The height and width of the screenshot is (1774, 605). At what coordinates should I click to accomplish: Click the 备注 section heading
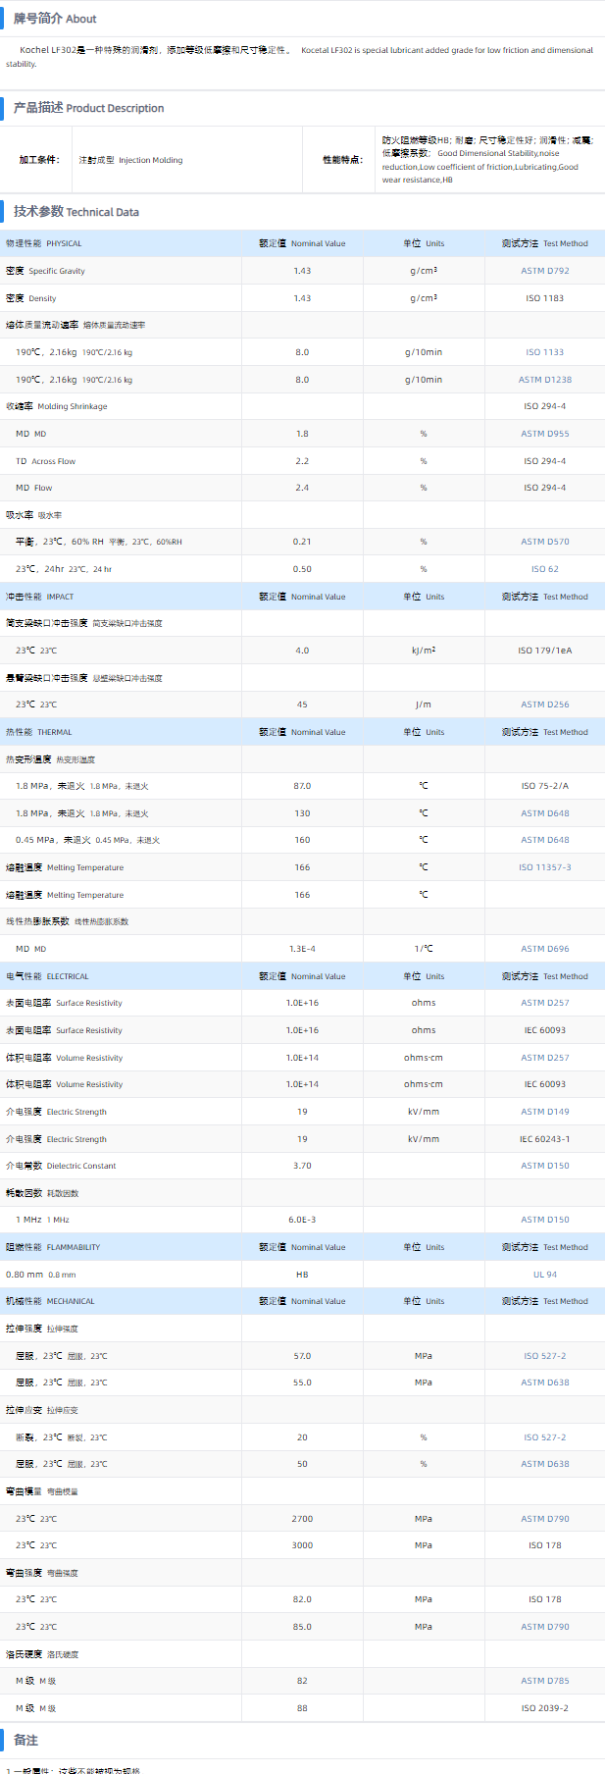pos(25,1740)
